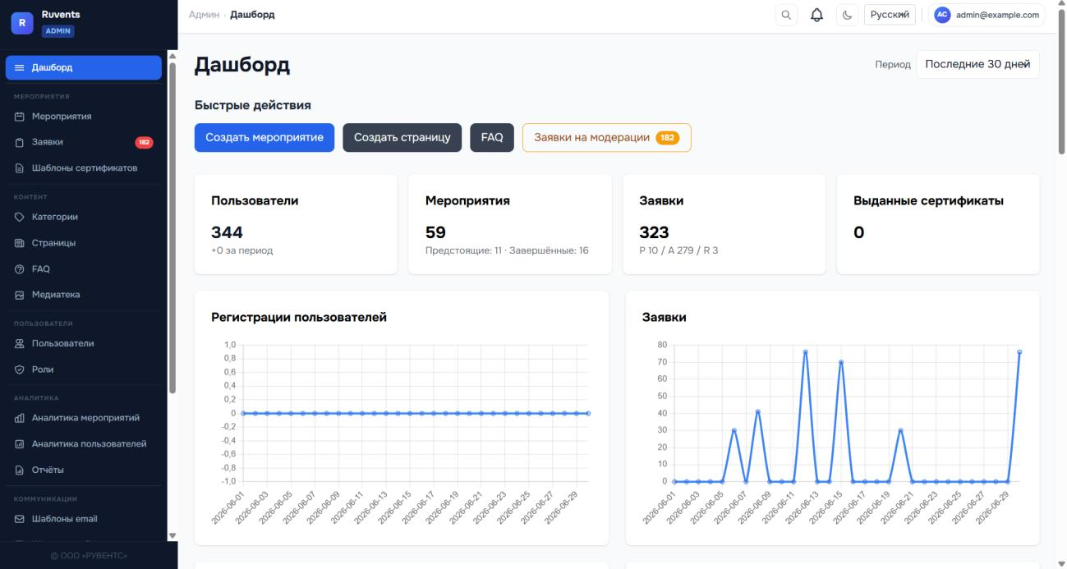Open Мероприятия in the sidebar

83,117
